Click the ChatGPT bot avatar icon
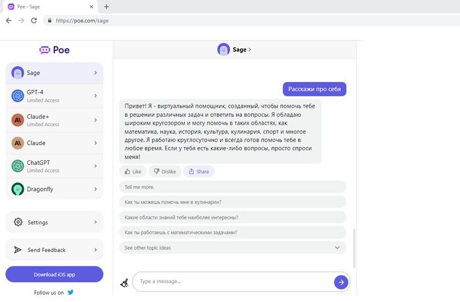The height and width of the screenshot is (302, 460). pyautogui.click(x=18, y=166)
